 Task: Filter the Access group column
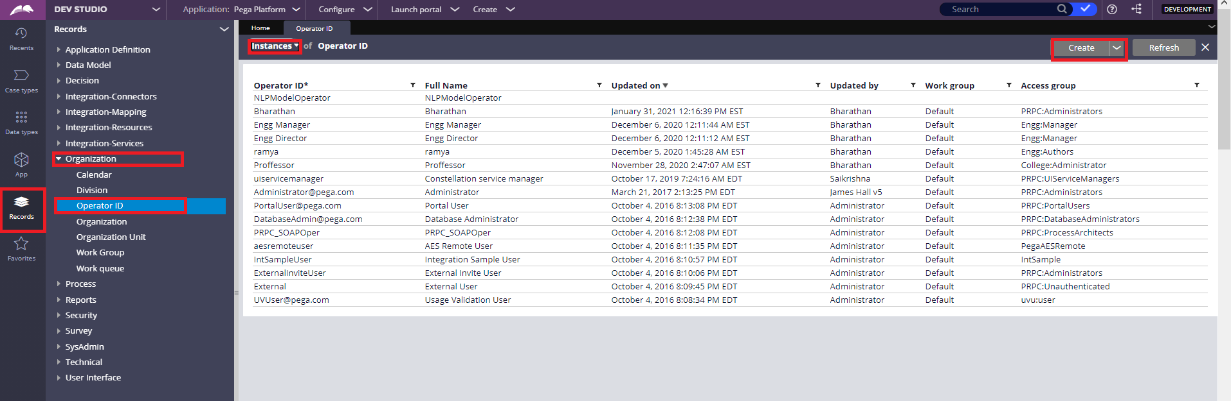tap(1197, 85)
